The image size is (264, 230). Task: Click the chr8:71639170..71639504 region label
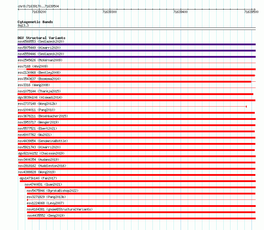click(x=38, y=7)
